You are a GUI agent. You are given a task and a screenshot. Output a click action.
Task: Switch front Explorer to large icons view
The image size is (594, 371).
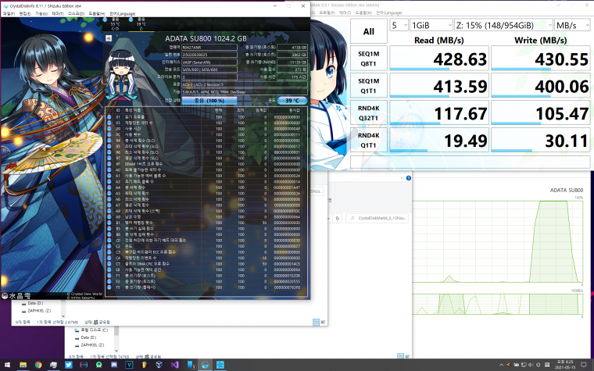click(323, 322)
